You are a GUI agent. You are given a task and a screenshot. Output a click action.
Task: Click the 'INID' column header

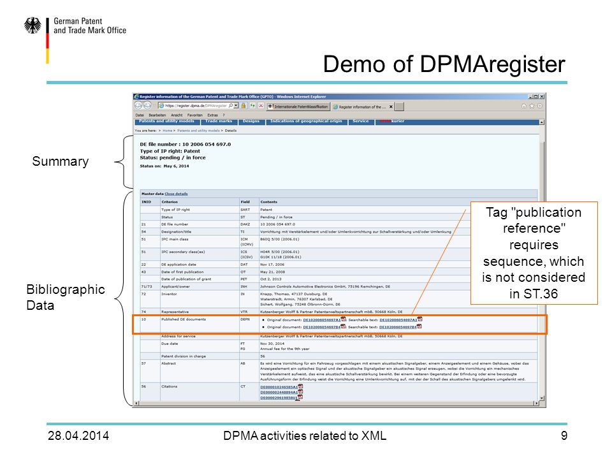point(146,202)
